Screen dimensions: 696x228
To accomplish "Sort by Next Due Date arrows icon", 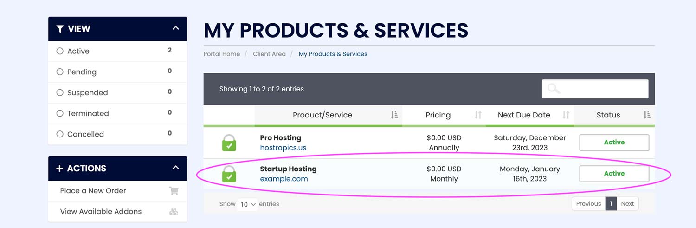I will click(566, 115).
